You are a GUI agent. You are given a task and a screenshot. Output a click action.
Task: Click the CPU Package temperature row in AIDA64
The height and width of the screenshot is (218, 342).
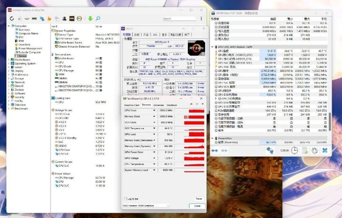(79, 71)
